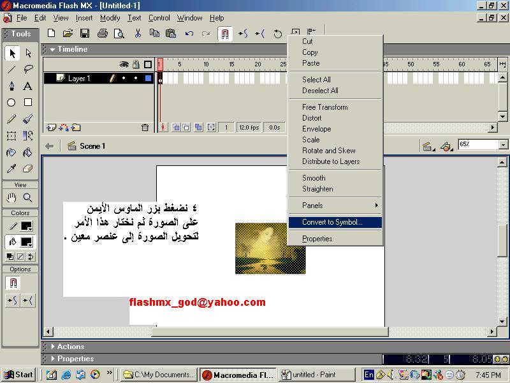Open the Control menu

(x=159, y=18)
